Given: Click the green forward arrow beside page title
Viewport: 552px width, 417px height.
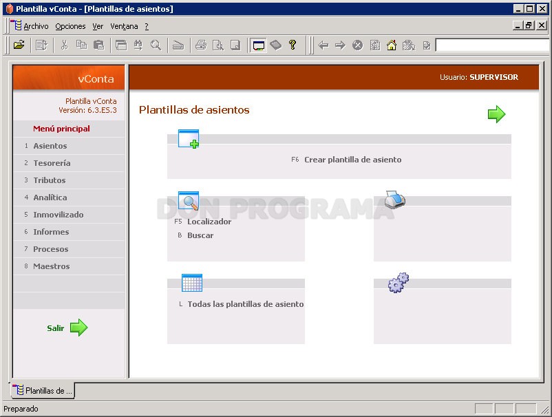Looking at the screenshot, I should [496, 114].
